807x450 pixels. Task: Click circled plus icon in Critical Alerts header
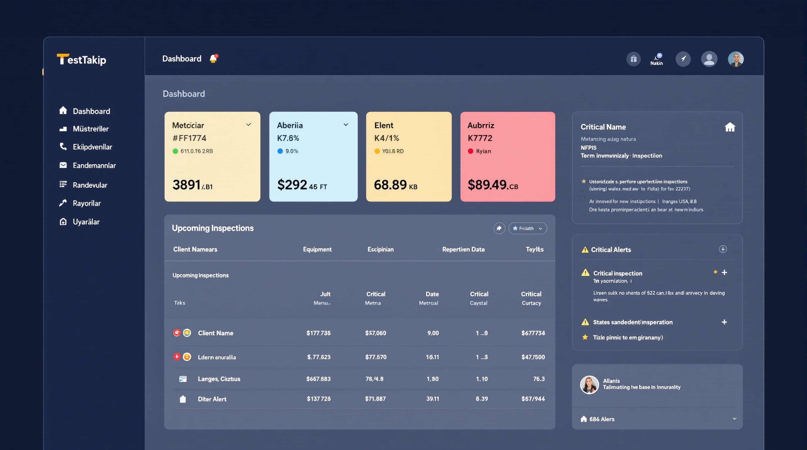[723, 249]
